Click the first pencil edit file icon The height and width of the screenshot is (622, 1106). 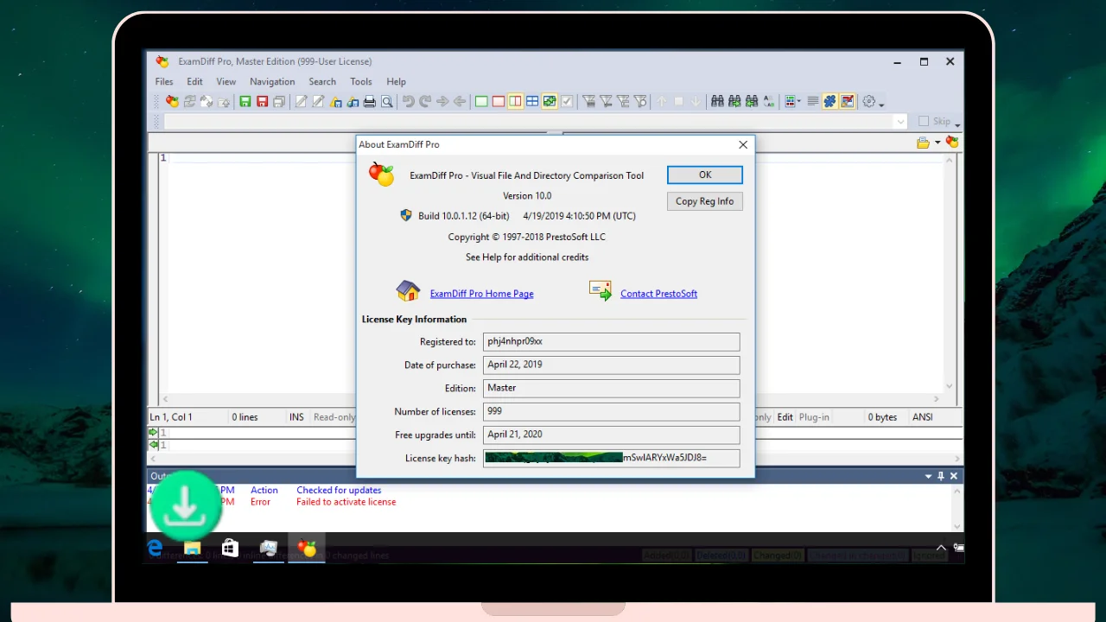[x=301, y=102]
